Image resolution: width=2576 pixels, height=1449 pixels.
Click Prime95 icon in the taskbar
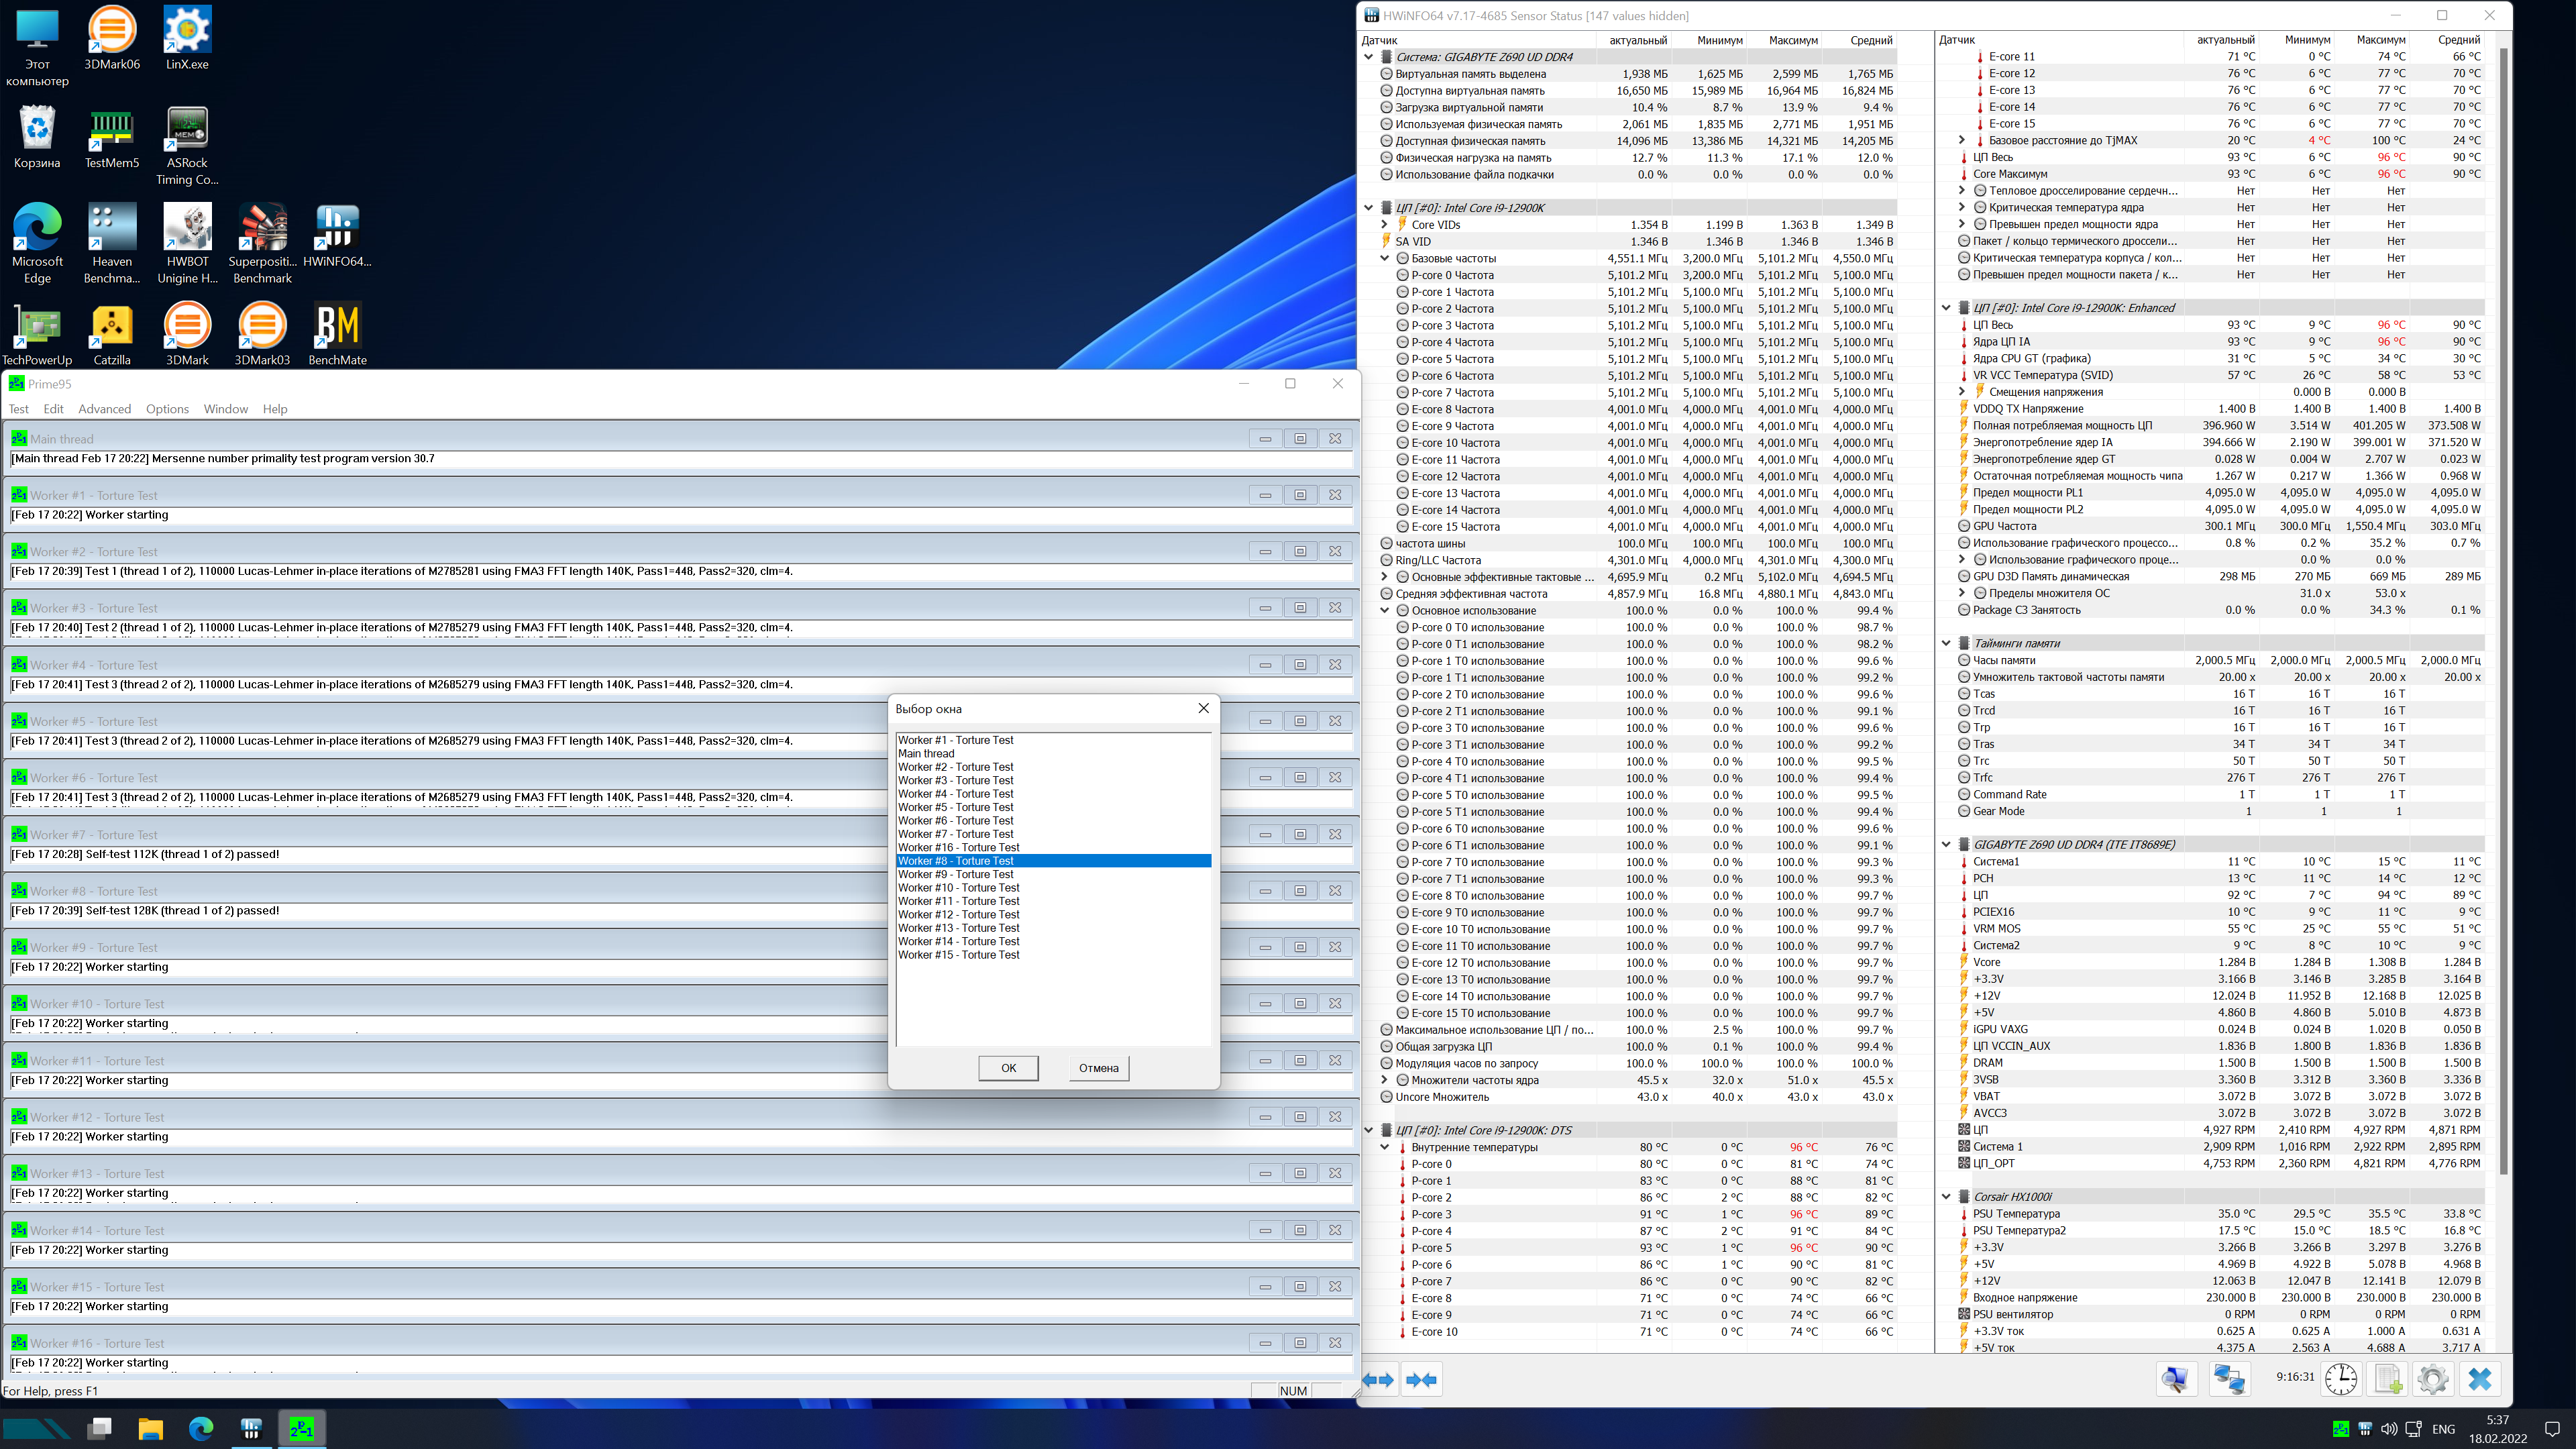click(x=301, y=1428)
